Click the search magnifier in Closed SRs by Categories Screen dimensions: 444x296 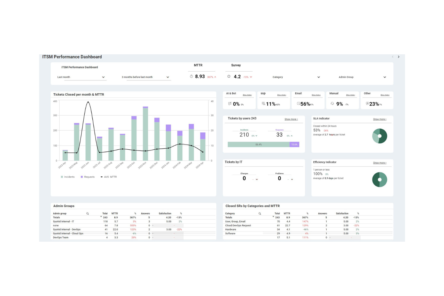(x=260, y=213)
